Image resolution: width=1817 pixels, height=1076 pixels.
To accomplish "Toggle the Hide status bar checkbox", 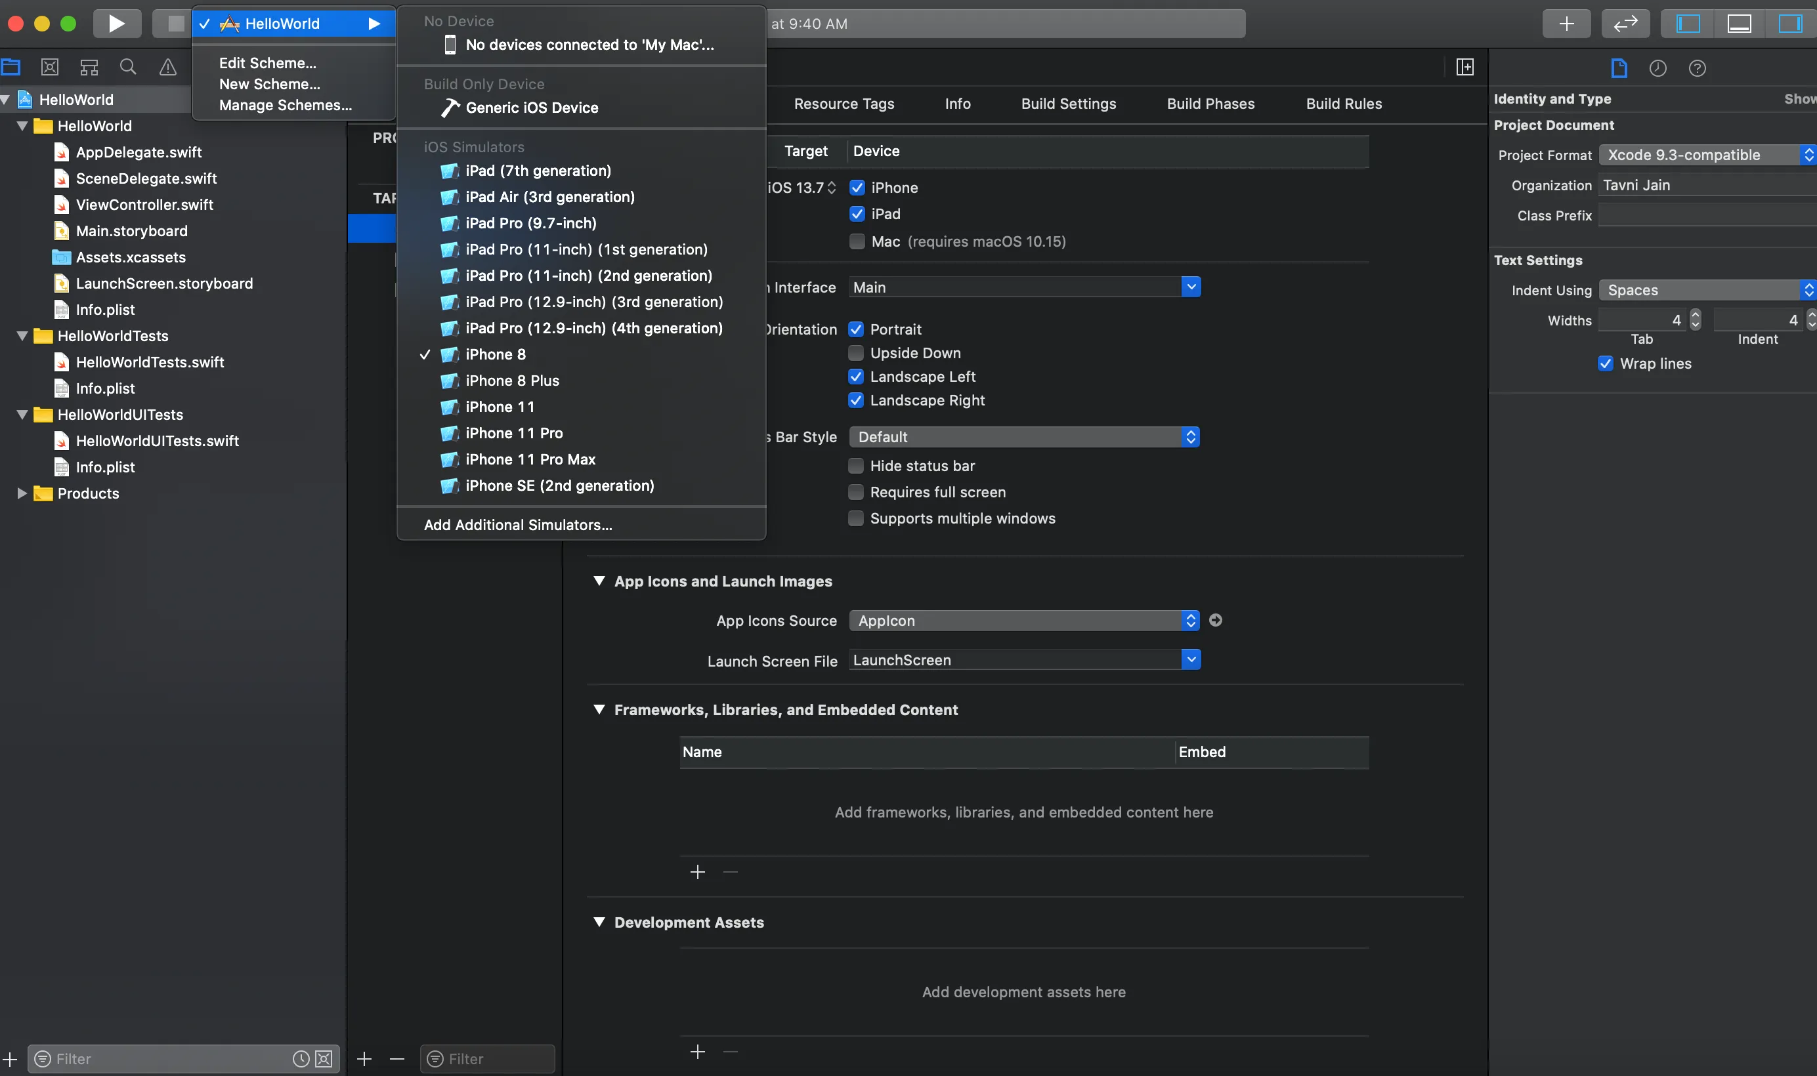I will point(856,465).
